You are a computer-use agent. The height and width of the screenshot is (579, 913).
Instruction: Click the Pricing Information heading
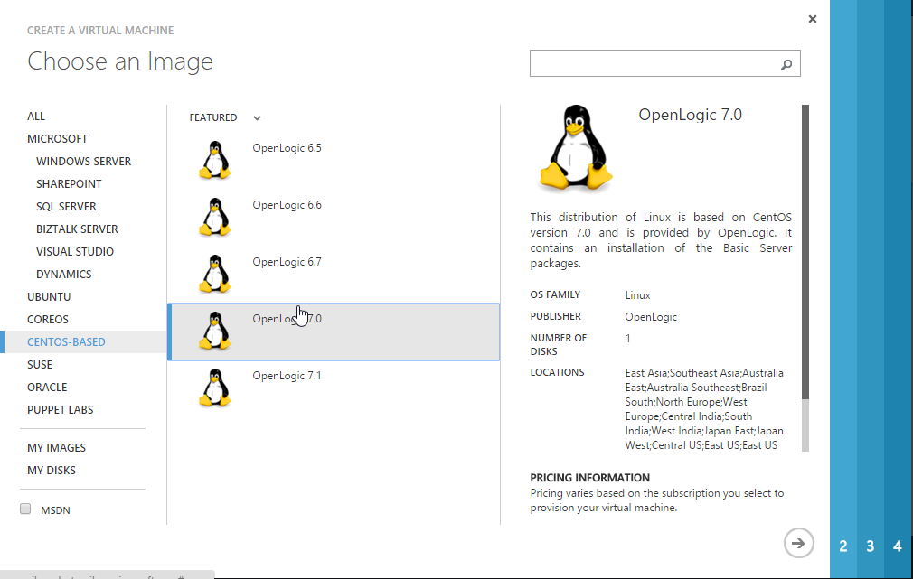[590, 479]
